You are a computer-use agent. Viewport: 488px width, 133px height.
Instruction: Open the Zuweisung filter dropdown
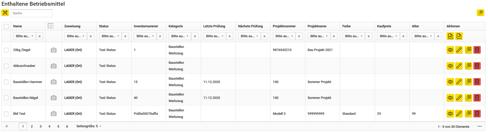point(76,36)
